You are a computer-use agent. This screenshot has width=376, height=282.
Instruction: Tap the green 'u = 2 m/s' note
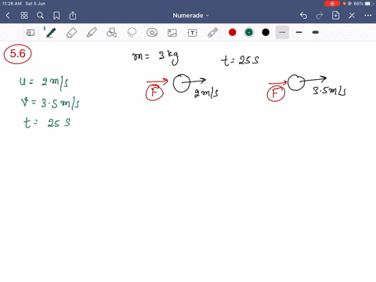pyautogui.click(x=44, y=82)
